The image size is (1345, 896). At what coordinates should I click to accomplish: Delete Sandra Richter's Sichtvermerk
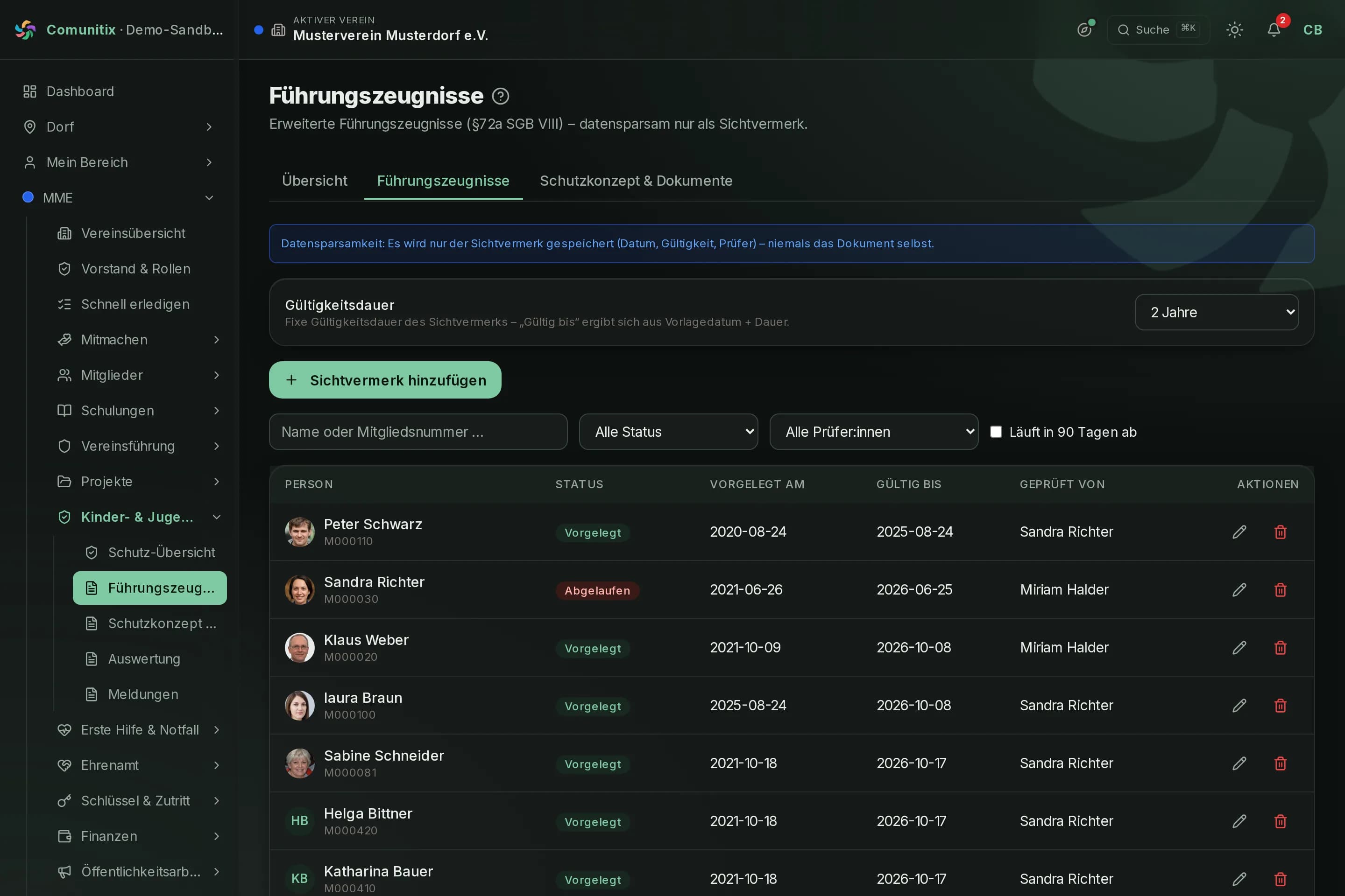point(1281,590)
